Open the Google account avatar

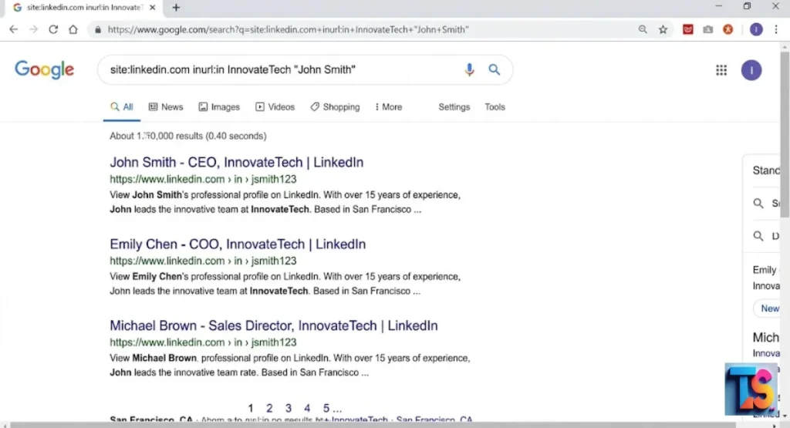pyautogui.click(x=751, y=70)
